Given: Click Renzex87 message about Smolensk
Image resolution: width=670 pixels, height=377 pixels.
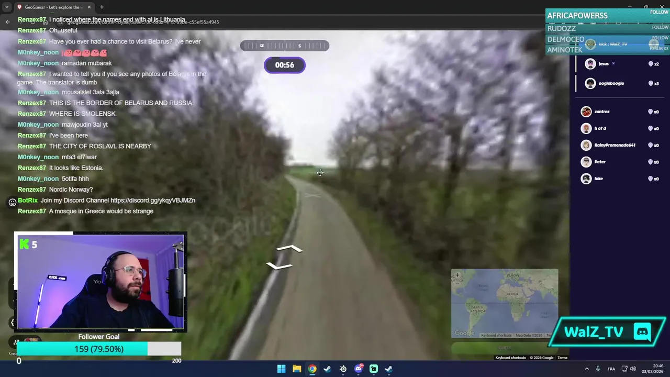Looking at the screenshot, I should (x=66, y=114).
